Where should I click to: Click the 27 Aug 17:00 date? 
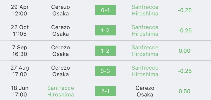click(x=20, y=71)
